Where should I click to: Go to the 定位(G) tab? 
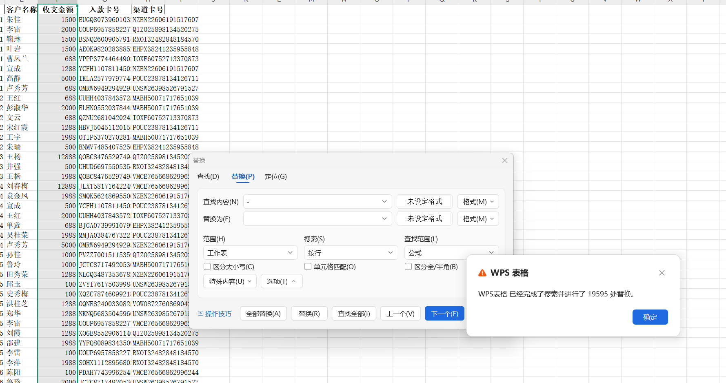[276, 176]
